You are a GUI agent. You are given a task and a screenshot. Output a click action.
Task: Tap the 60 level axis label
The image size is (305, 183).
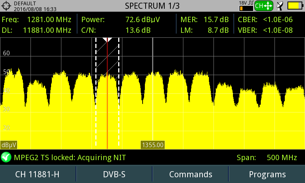6,53
